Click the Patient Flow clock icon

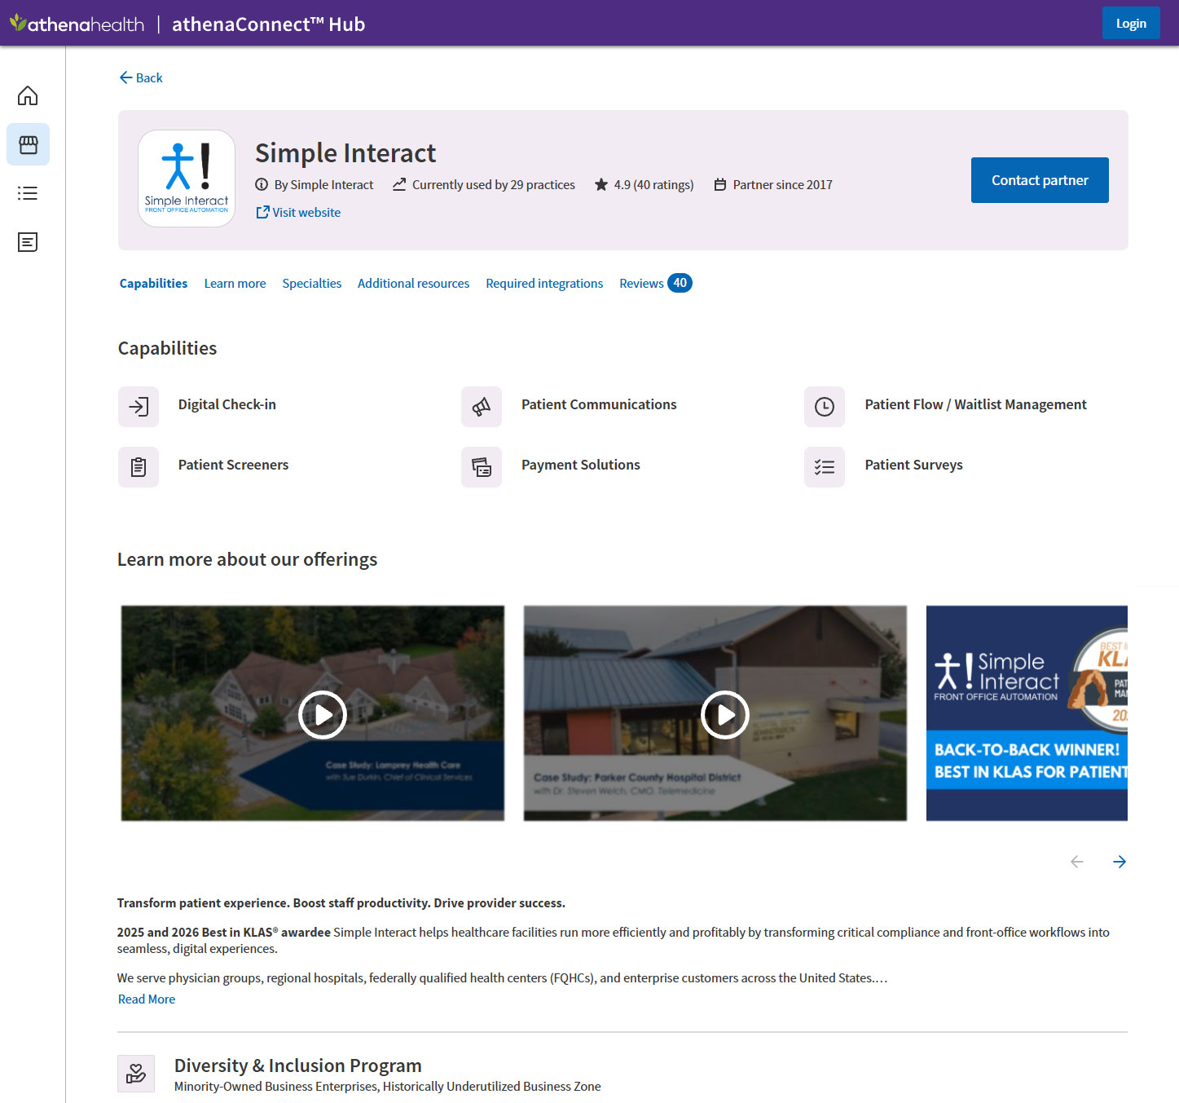pyautogui.click(x=825, y=406)
